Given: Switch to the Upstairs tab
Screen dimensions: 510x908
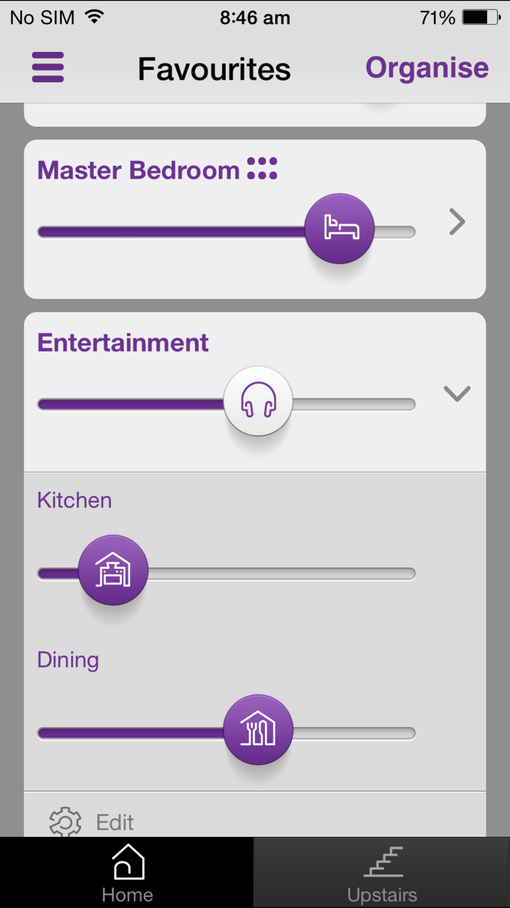Looking at the screenshot, I should tap(382, 872).
